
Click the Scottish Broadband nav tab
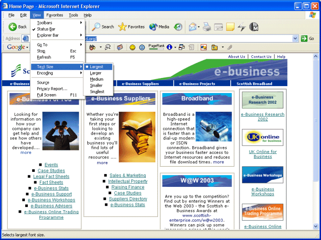(255, 84)
